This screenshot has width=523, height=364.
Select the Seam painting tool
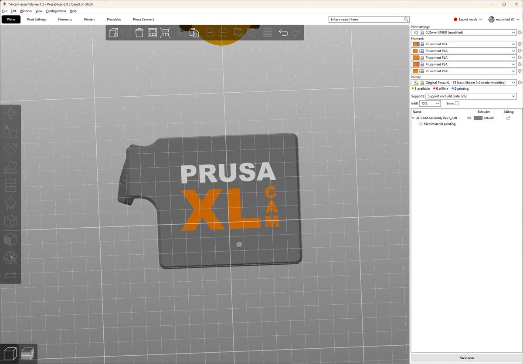point(10,221)
